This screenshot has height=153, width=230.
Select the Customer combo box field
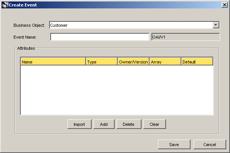click(134, 25)
